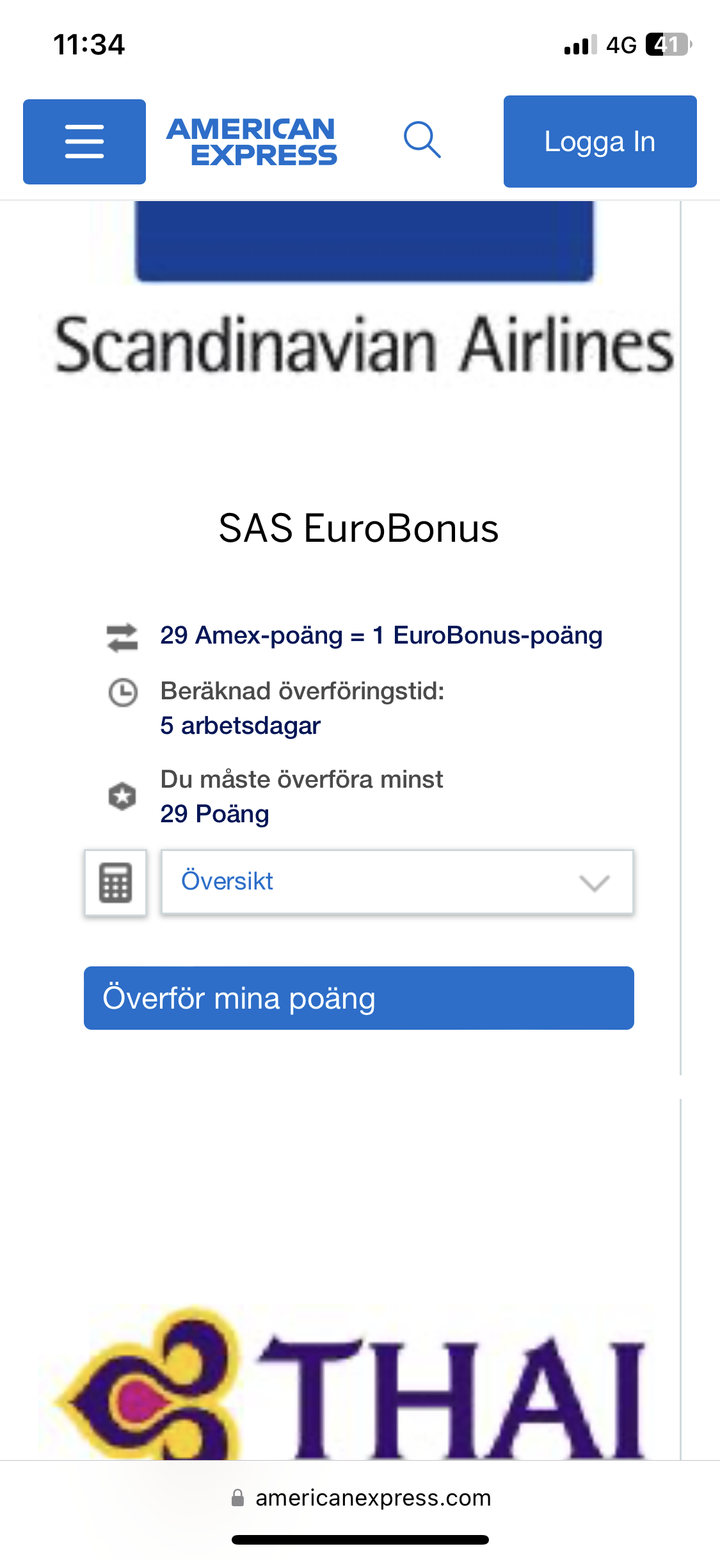Tap the battery indicator in status bar
Image resolution: width=720 pixels, height=1560 pixels.
tap(668, 45)
